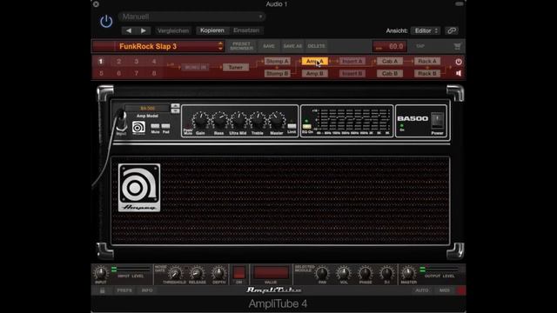
Task: Click the DELETE preset button
Action: point(316,46)
